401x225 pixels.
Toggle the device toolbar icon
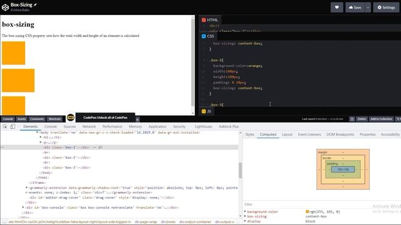[13, 126]
